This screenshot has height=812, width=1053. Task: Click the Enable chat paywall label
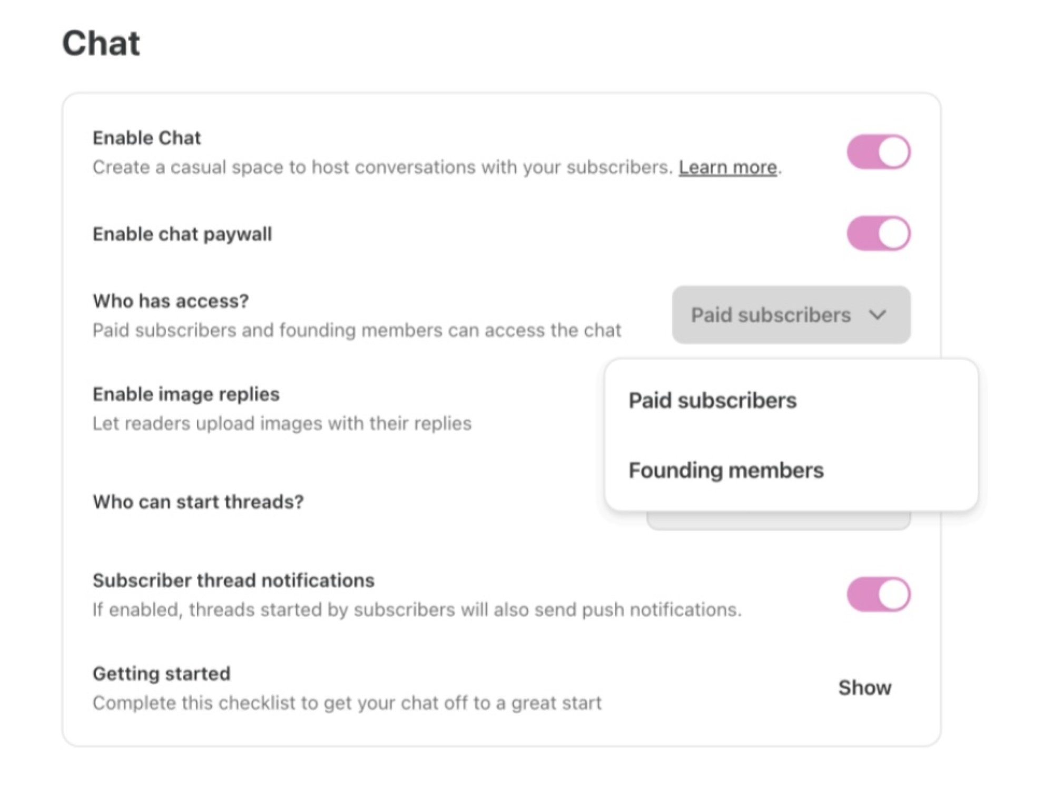[182, 234]
